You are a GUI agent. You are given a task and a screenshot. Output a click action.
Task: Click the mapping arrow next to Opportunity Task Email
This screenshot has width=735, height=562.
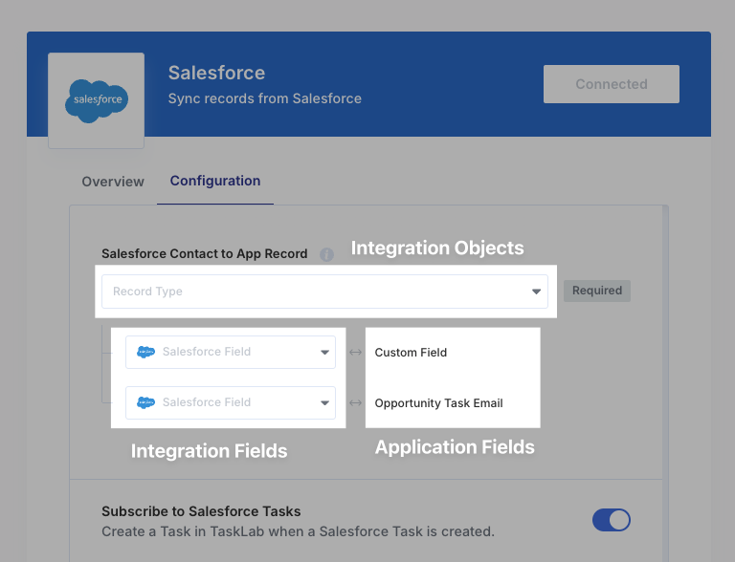(355, 402)
